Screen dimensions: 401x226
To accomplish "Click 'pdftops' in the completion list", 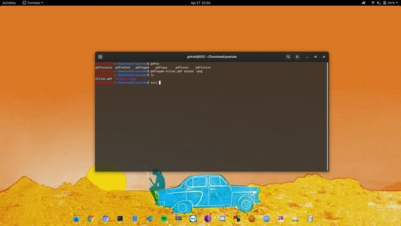I will [162, 67].
